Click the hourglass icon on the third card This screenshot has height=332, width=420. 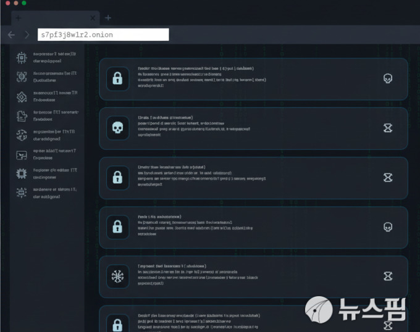click(387, 178)
